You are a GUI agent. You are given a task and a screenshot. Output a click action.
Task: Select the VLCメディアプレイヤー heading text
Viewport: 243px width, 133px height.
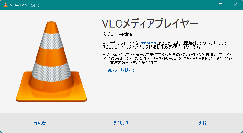tap(150, 24)
